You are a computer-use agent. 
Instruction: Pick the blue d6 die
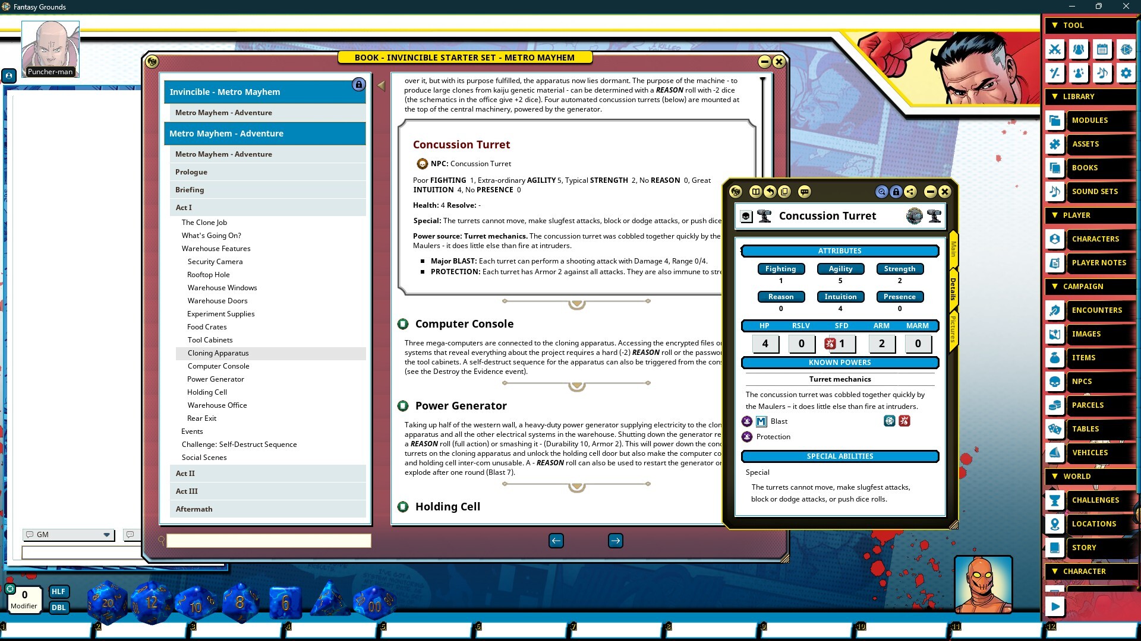point(285,603)
